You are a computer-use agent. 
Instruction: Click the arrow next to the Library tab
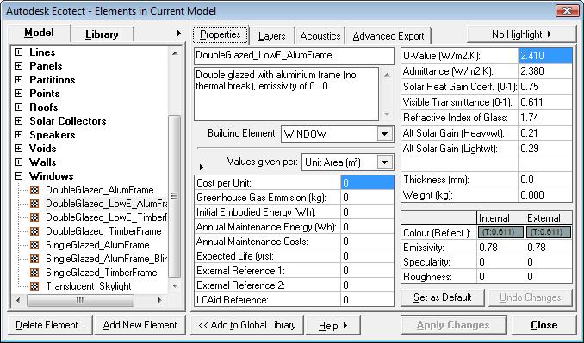coord(179,34)
